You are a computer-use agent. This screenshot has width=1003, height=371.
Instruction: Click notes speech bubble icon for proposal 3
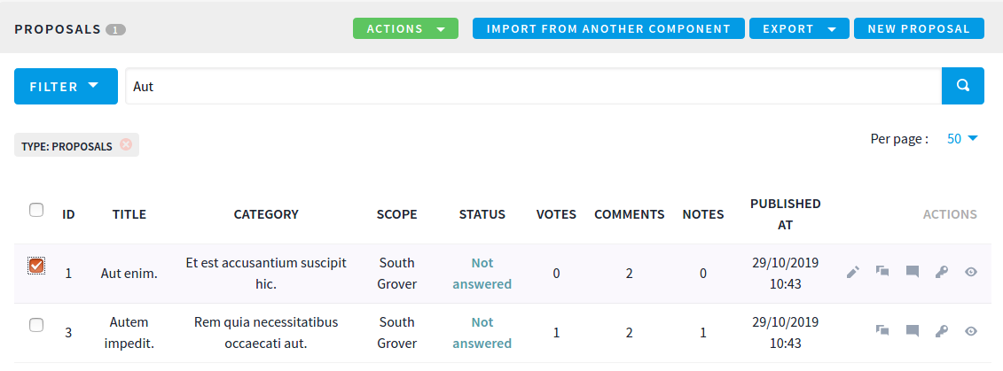(913, 331)
